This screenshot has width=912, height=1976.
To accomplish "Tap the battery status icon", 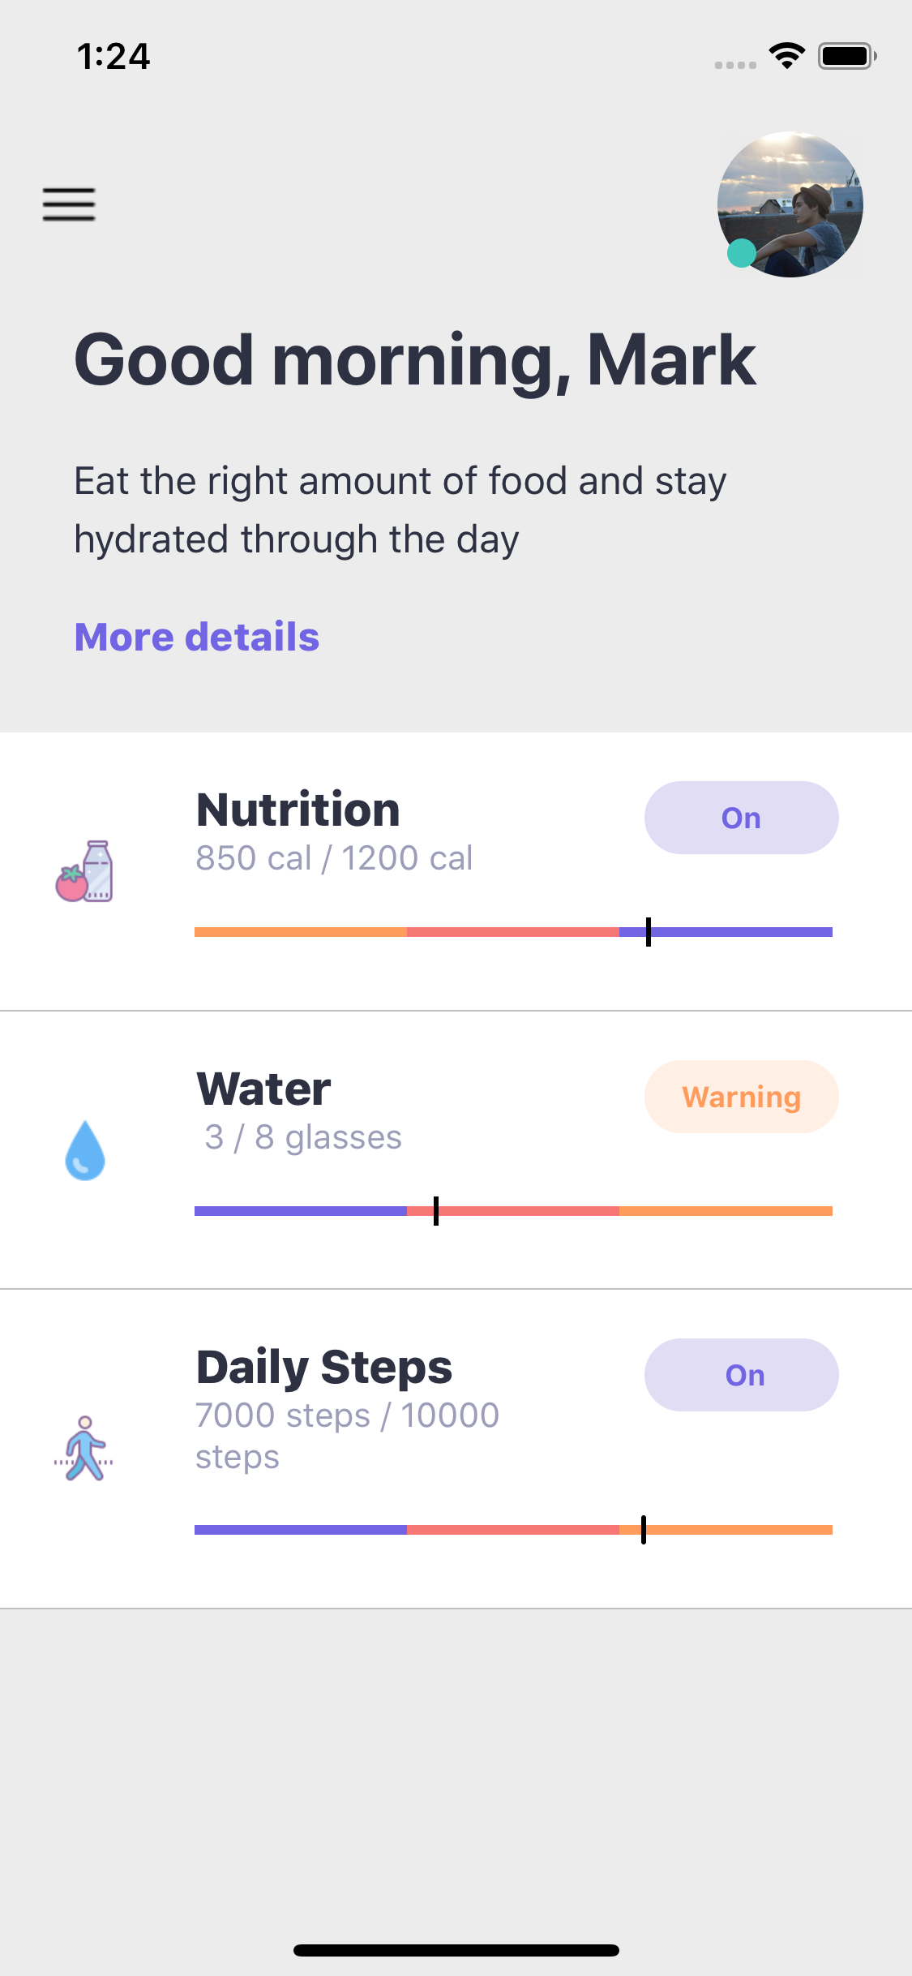I will point(847,56).
